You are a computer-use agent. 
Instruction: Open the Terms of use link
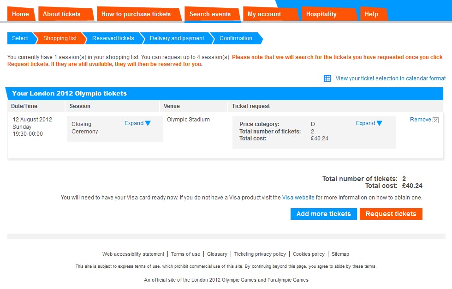(185, 254)
